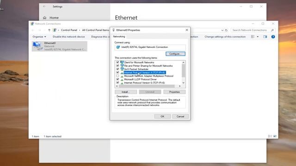Select the Ethernet0 connection item

tap(60, 46)
